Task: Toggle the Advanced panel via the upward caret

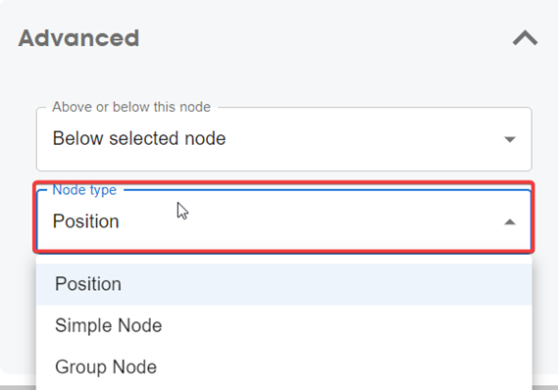Action: (x=525, y=38)
